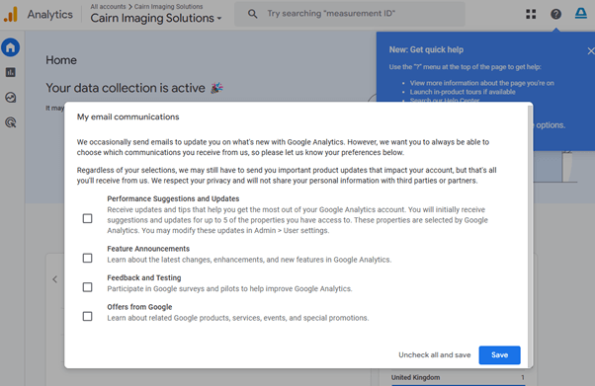Click the Analytics product name
This screenshot has height=386, width=595.
coord(50,15)
